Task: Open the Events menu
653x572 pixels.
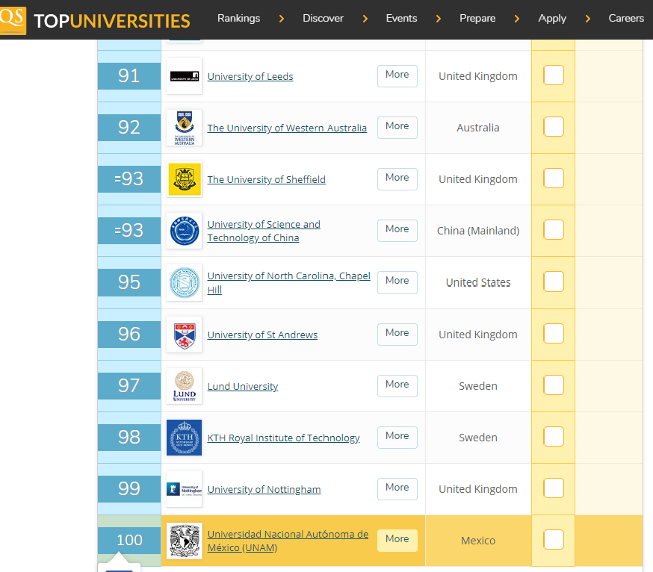Action: tap(401, 19)
